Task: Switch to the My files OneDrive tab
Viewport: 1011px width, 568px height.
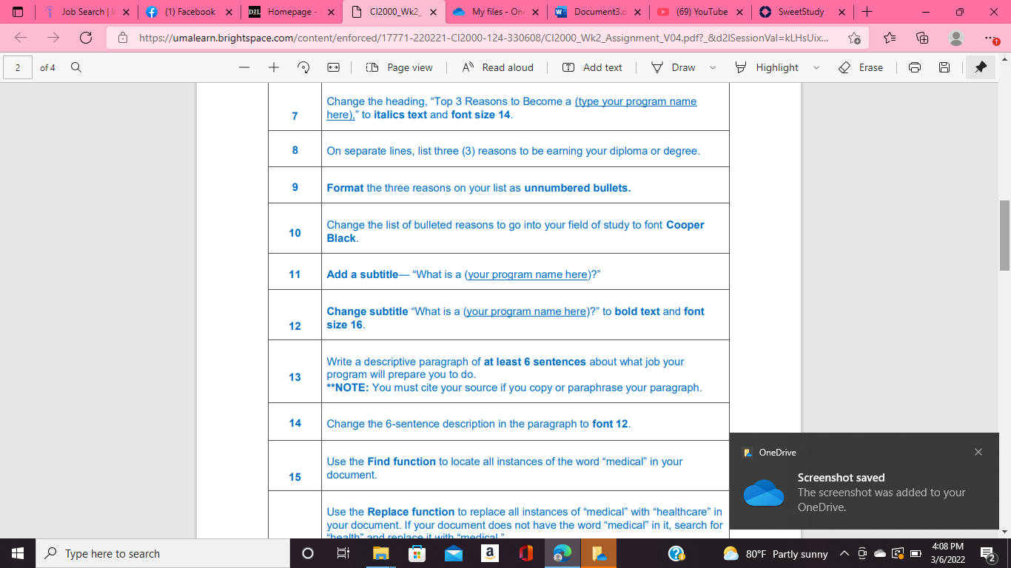Action: (x=496, y=12)
